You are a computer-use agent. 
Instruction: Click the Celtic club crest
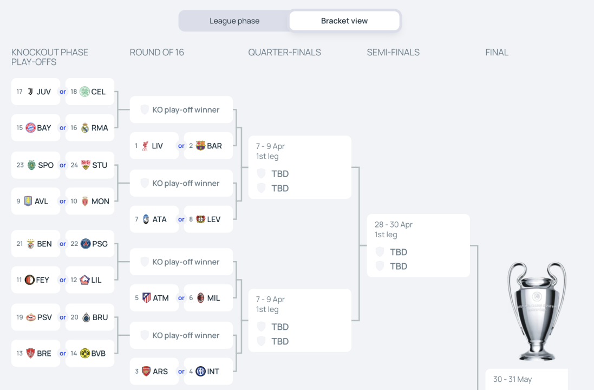click(85, 92)
